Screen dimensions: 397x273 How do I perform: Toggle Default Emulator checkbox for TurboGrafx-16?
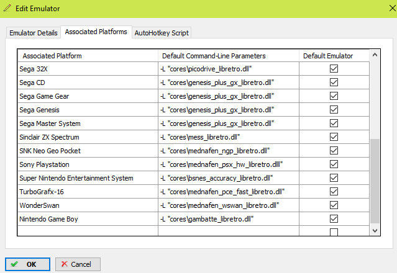(x=334, y=192)
